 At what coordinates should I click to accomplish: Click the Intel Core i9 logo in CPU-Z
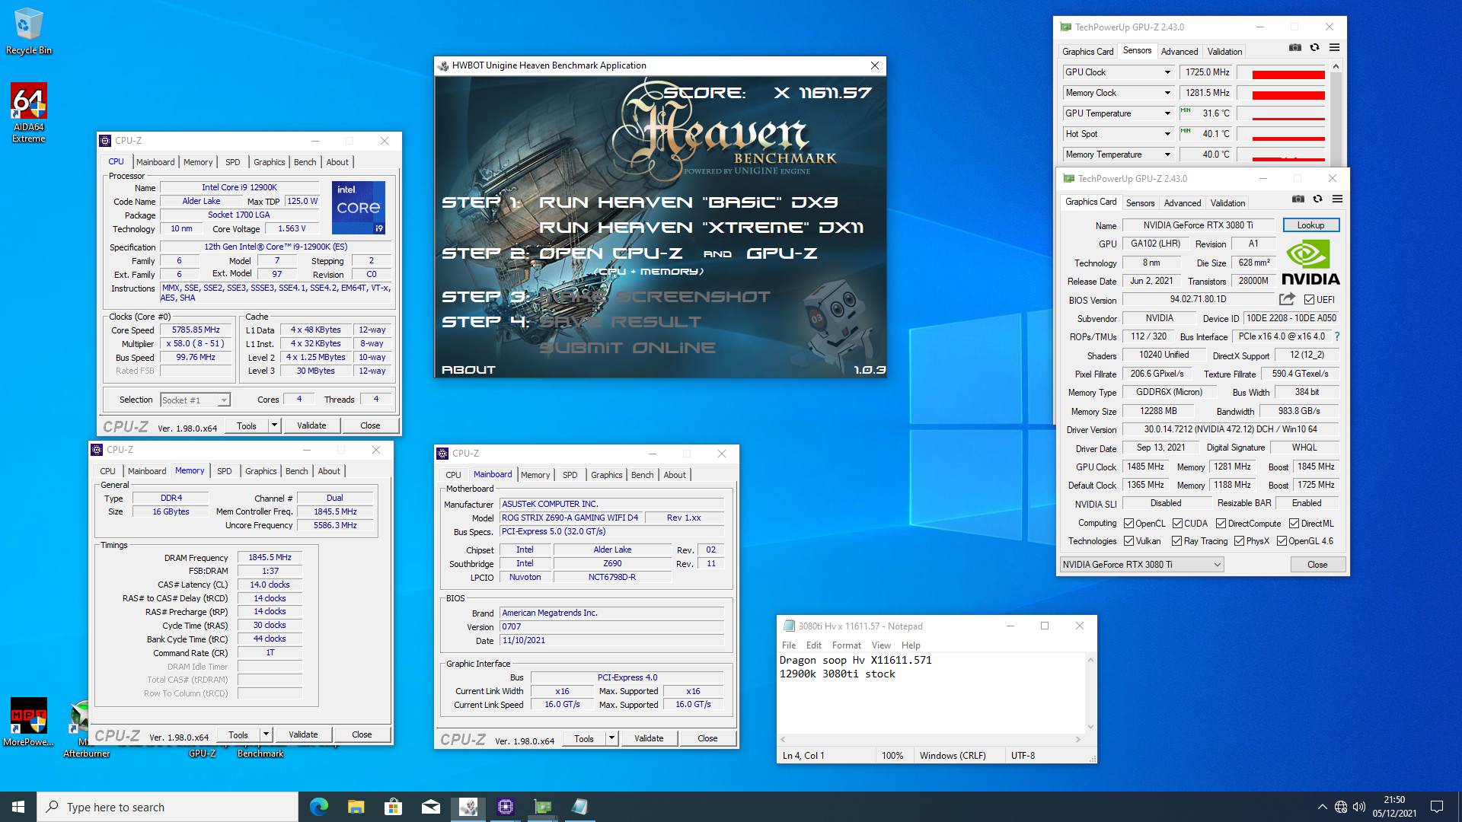click(359, 208)
